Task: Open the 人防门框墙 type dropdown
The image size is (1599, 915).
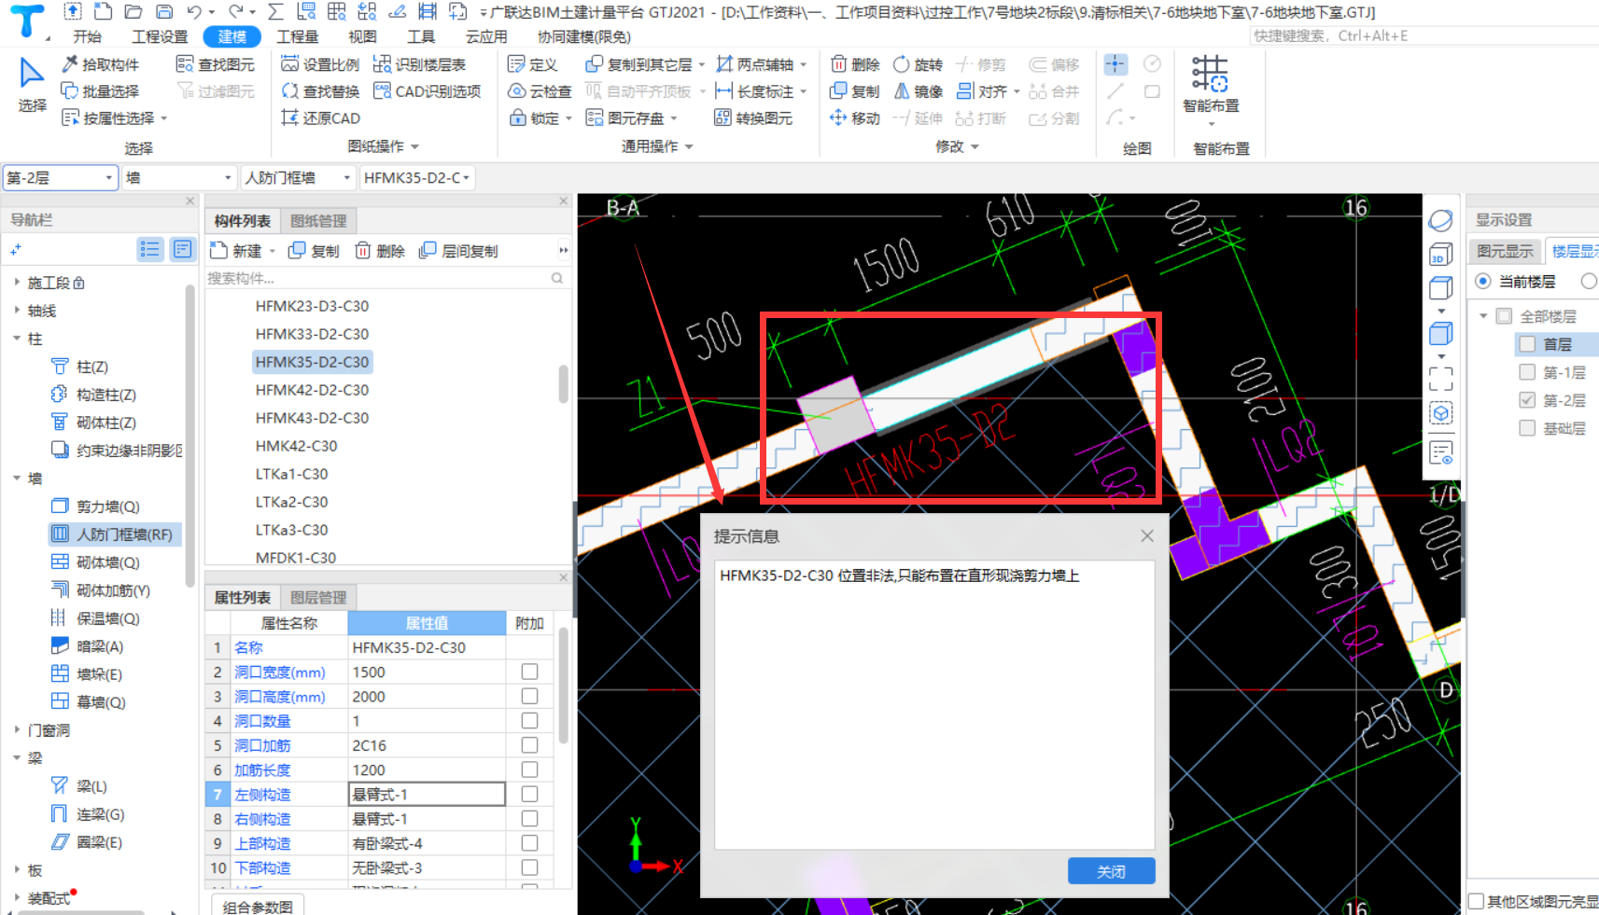Action: tap(298, 177)
